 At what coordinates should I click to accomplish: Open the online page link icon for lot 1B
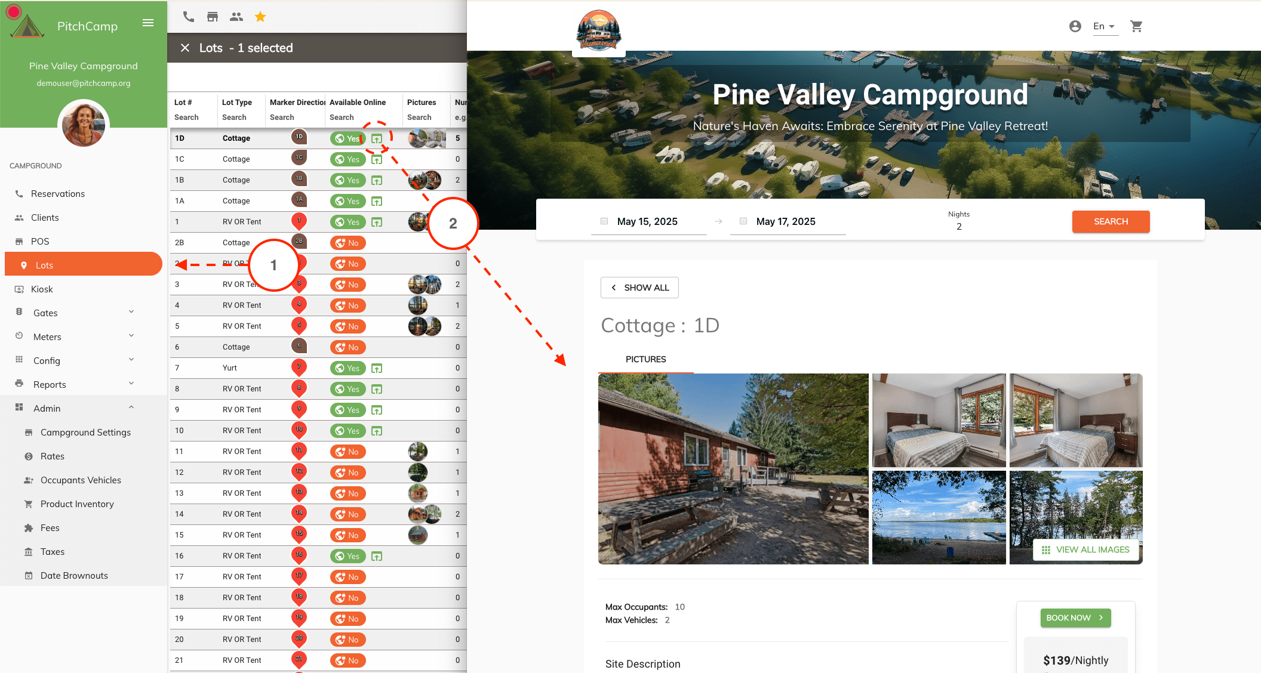(377, 180)
